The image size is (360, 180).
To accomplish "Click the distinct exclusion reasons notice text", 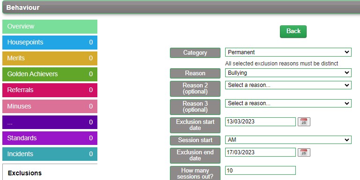I will click(x=281, y=64).
